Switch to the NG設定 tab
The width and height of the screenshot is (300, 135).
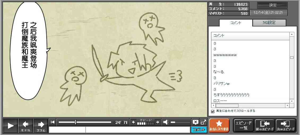269,23
